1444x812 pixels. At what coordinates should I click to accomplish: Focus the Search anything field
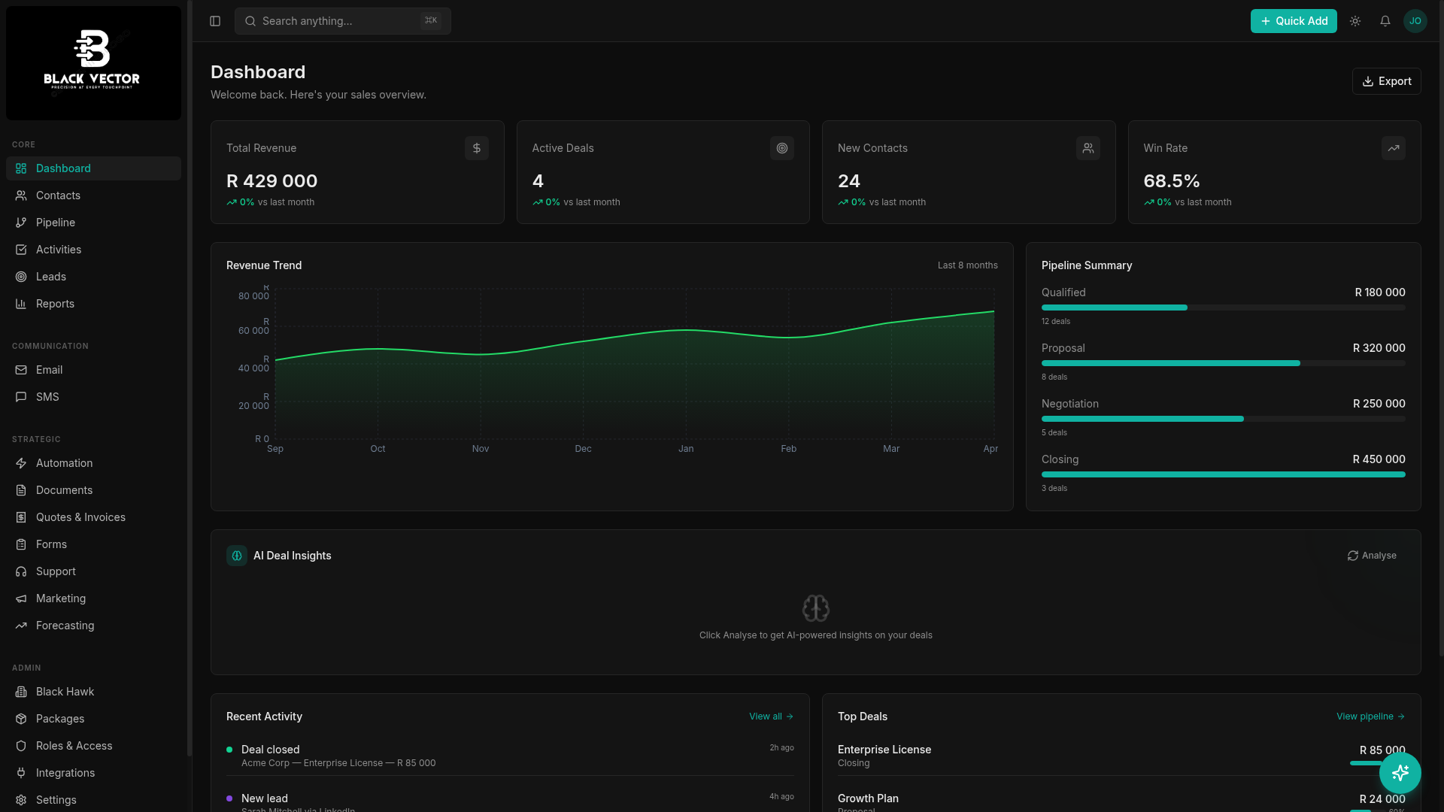(x=343, y=21)
